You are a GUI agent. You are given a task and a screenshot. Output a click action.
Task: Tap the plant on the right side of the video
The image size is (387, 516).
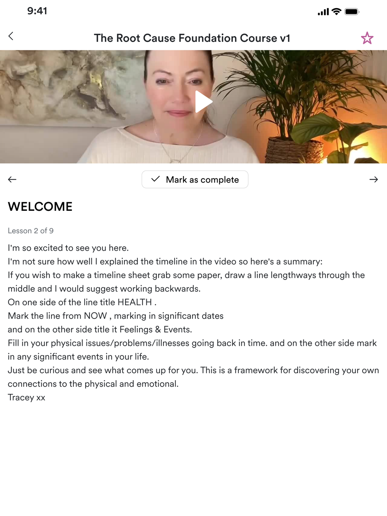306,104
